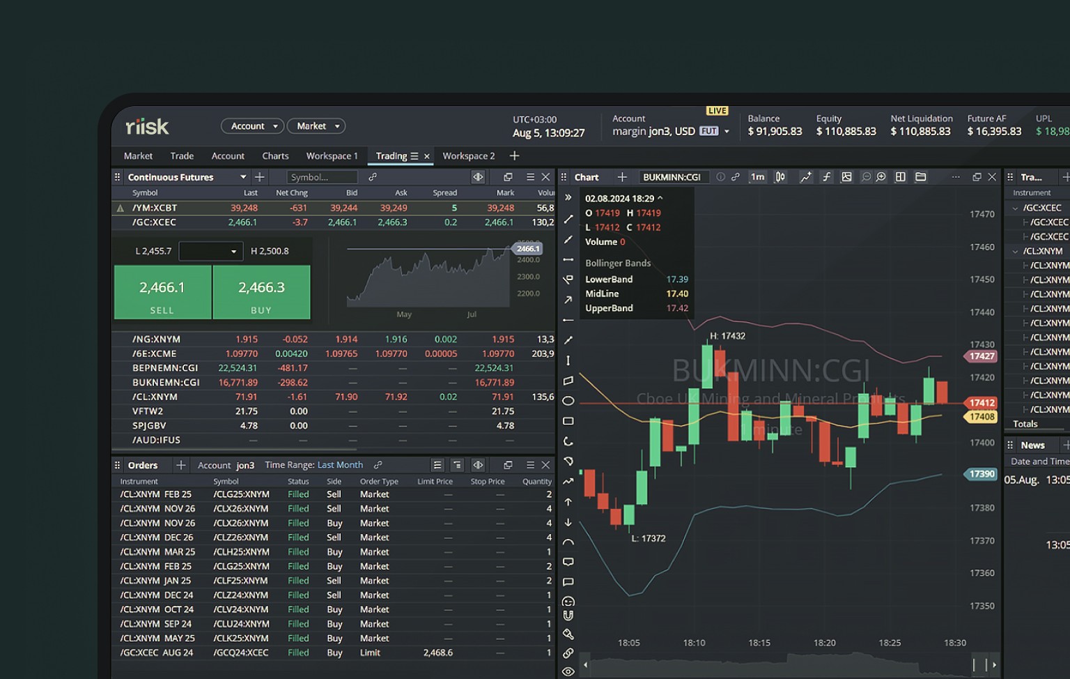Viewport: 1070px width, 679px height.
Task: Add a panel next to Continuous Futures
Action: point(260,177)
